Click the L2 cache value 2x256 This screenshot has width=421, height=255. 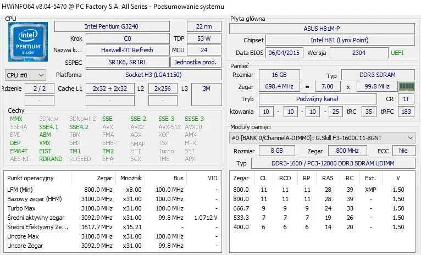[163, 88]
